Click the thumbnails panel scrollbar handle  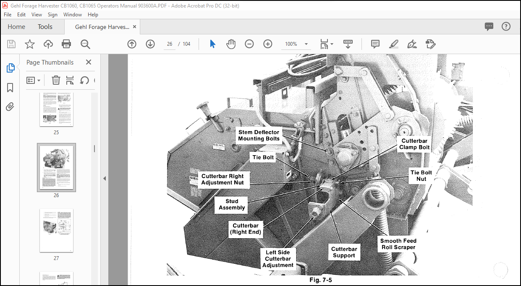click(94, 148)
